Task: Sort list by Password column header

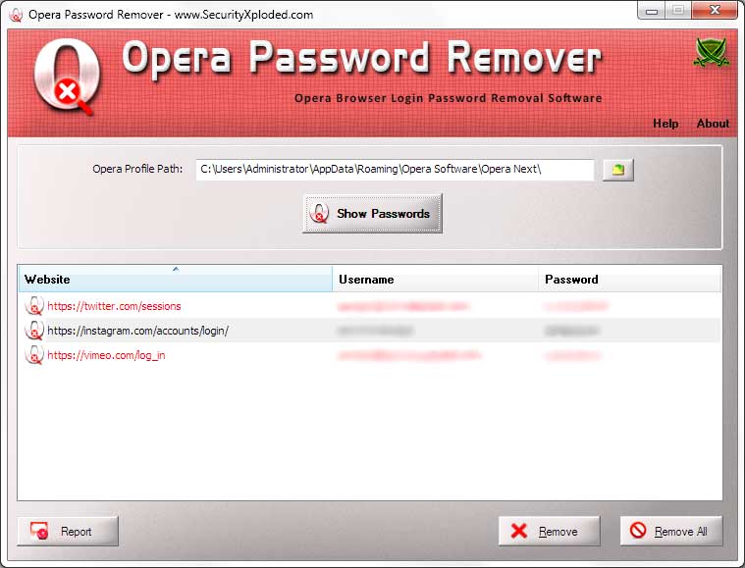Action: pyautogui.click(x=628, y=280)
